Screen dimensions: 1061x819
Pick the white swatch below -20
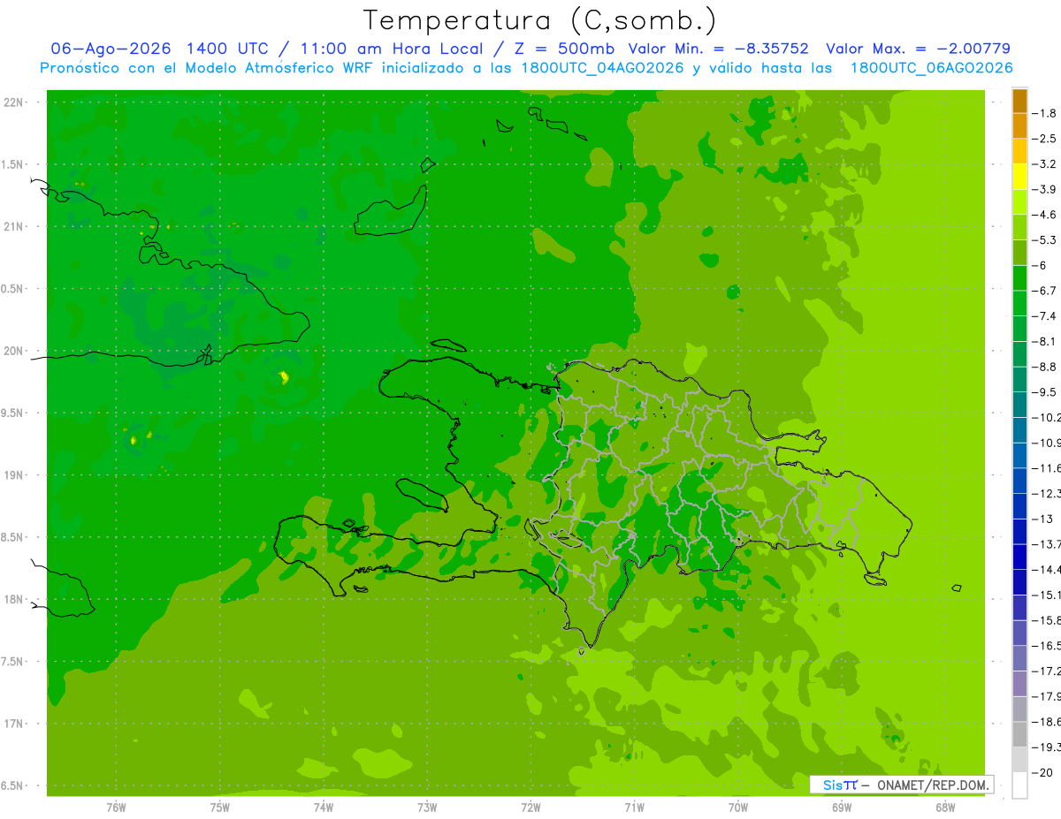[1019, 785]
